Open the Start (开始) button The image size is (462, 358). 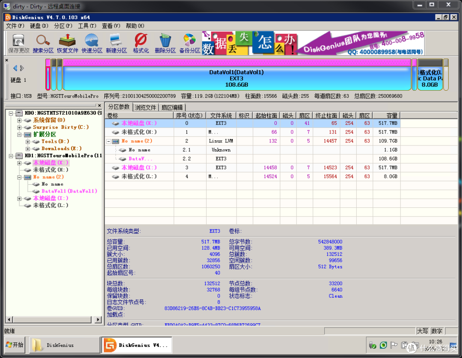click(x=15, y=345)
